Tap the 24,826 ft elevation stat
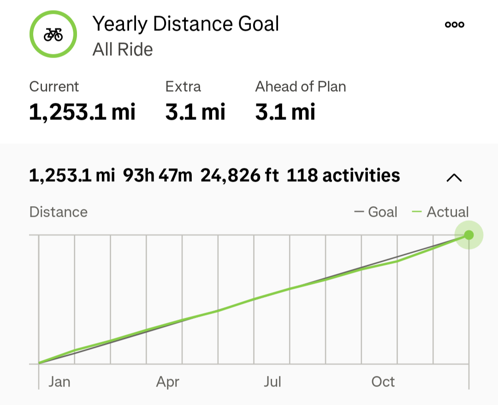 tap(239, 175)
